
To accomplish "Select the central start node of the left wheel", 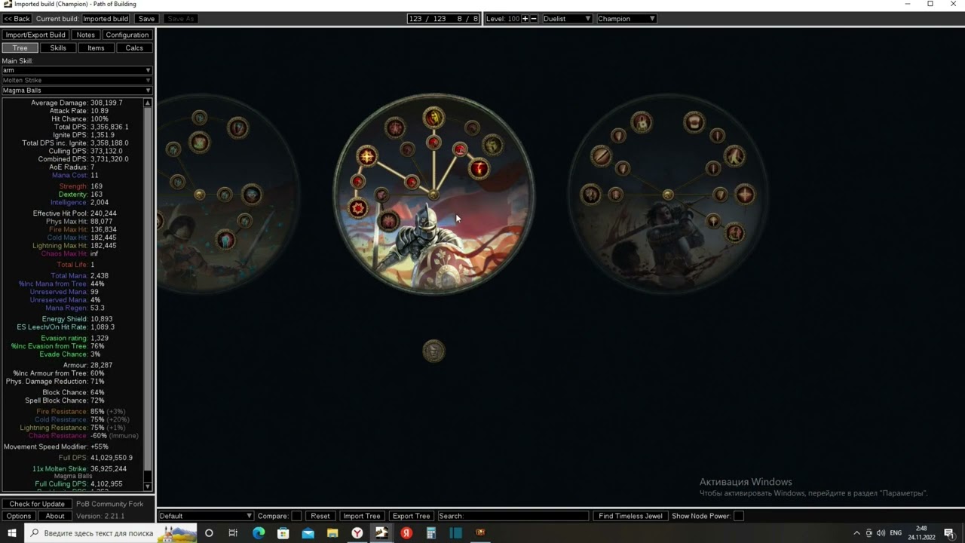I will [x=199, y=195].
